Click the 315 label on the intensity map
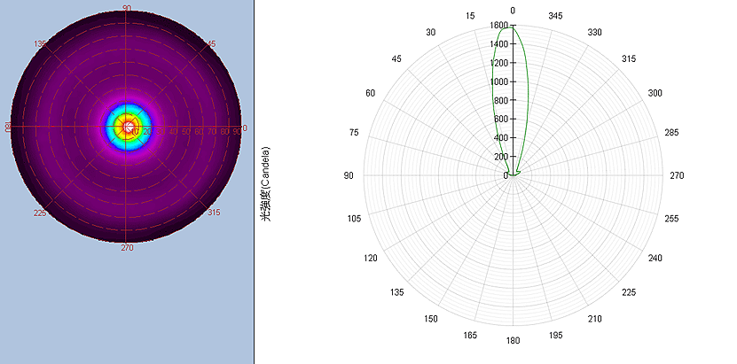The height and width of the screenshot is (364, 737). (213, 213)
